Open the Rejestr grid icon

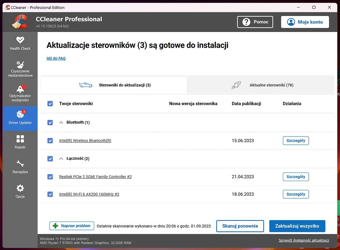20,139
